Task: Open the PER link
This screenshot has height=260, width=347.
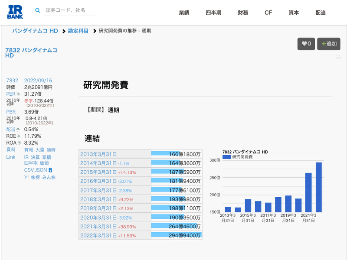Action: pyautogui.click(x=11, y=94)
